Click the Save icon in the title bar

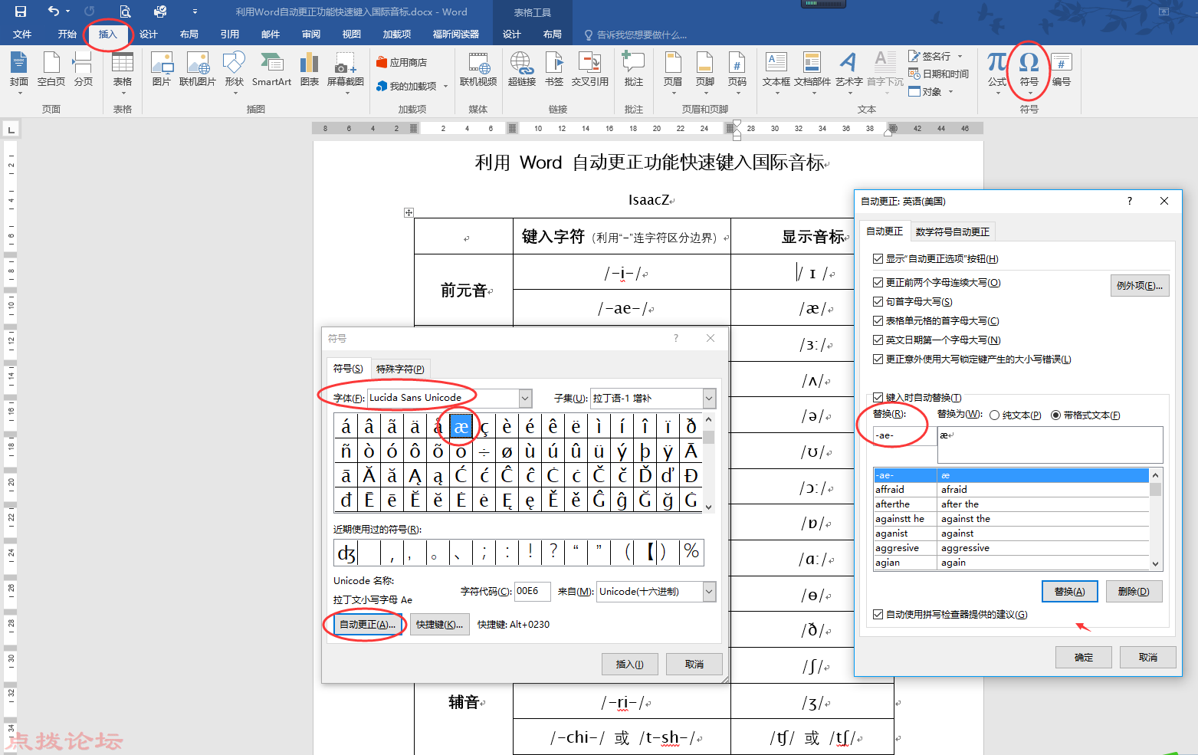[x=21, y=11]
